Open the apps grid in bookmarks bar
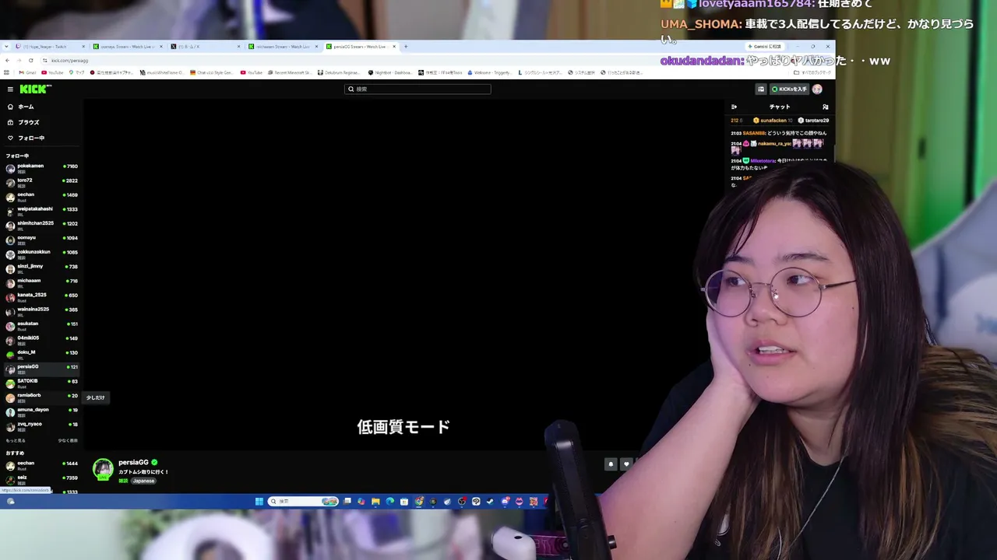 point(7,72)
